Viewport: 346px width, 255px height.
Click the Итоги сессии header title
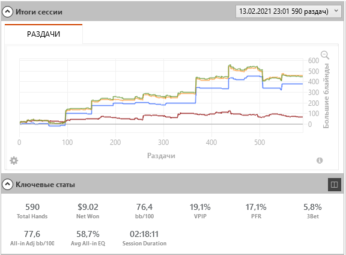[39, 11]
